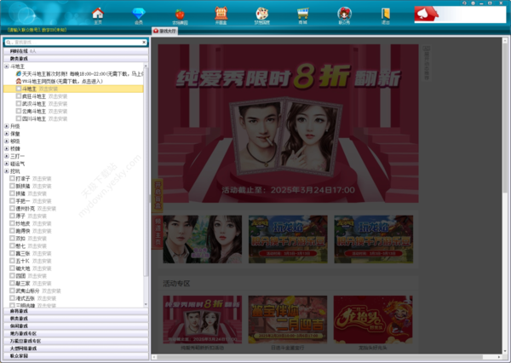The height and width of the screenshot is (363, 511).
Task: Click the red spade banner at top right
Action: (460, 14)
